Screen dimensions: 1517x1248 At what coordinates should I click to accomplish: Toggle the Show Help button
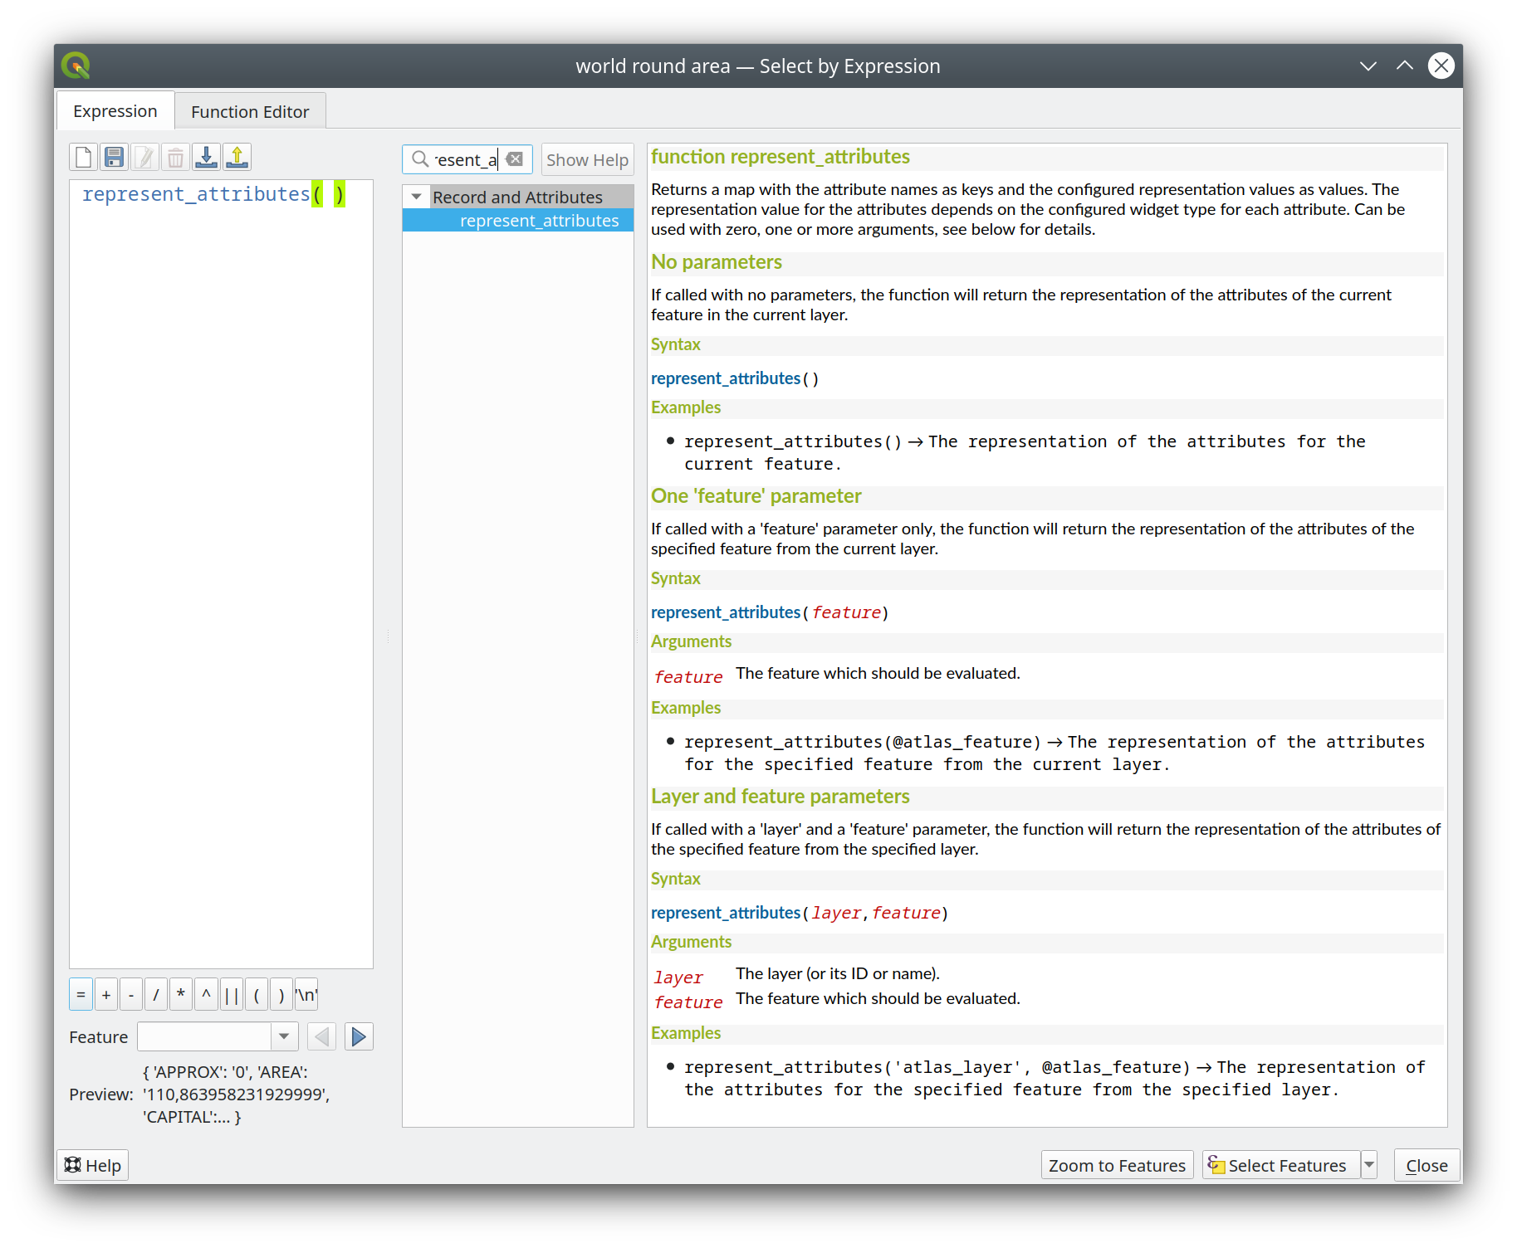587,160
